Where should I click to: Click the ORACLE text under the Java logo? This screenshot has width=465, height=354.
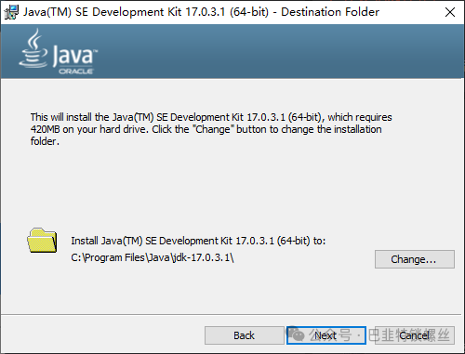click(x=76, y=72)
